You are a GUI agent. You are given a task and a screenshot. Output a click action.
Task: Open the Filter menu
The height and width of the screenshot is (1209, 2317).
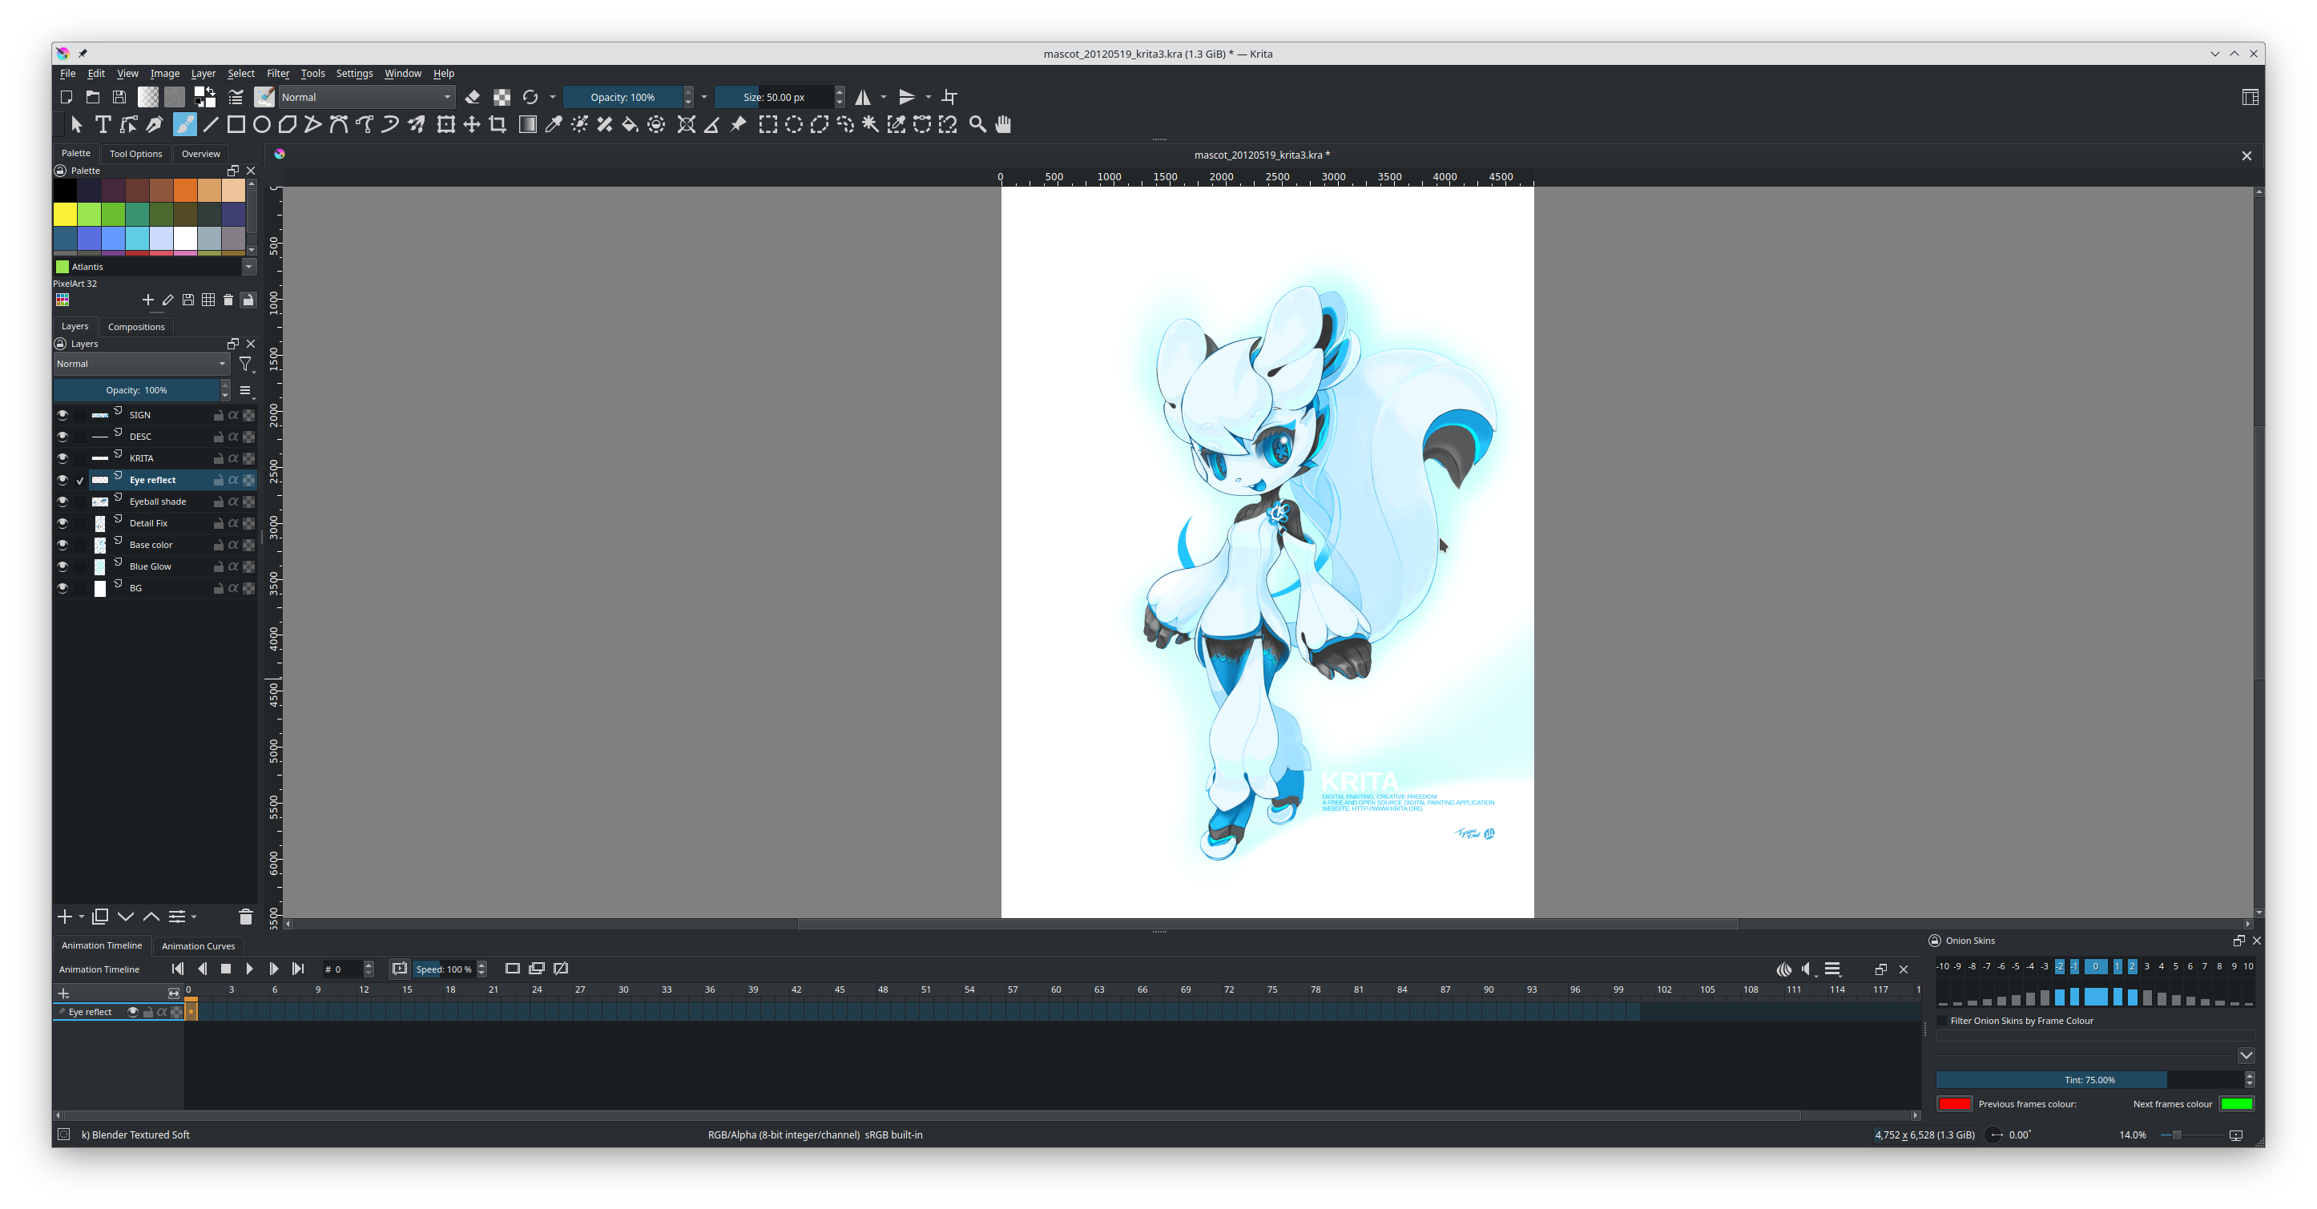(278, 74)
